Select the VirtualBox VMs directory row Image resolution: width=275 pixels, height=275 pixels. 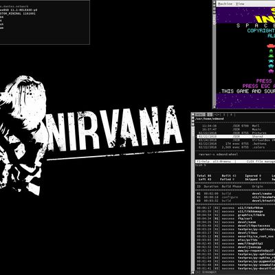pyautogui.click(x=236, y=140)
